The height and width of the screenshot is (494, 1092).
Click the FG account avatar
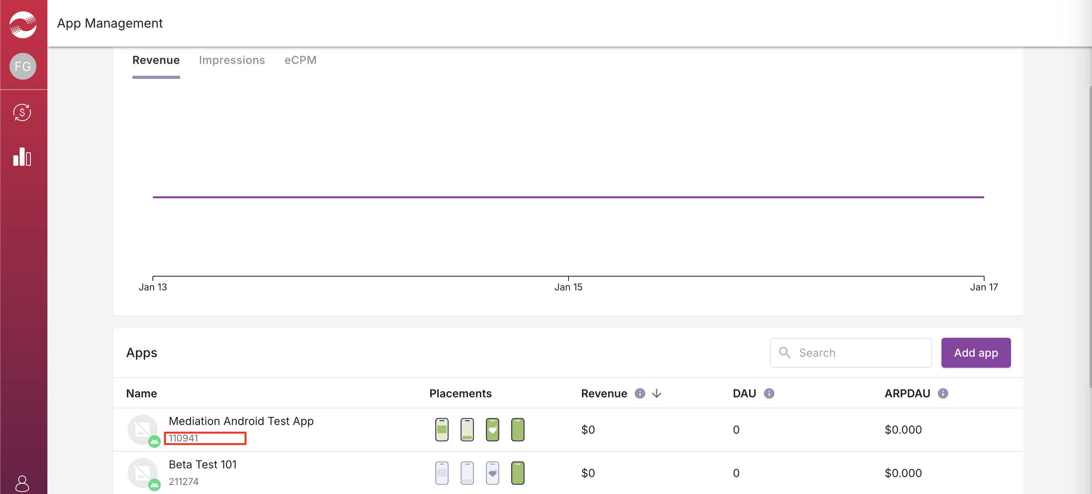pos(23,66)
